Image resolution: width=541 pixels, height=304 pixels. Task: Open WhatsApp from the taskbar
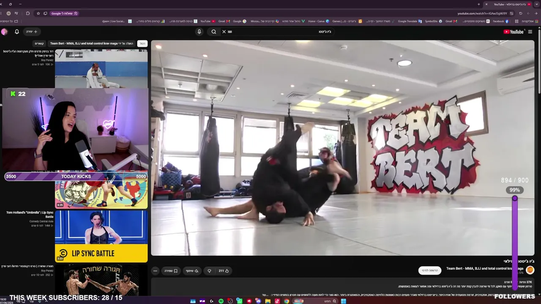click(240, 301)
